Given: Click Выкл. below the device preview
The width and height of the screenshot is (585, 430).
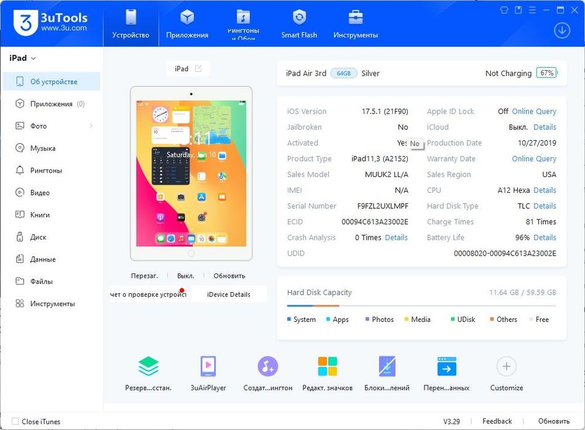Looking at the screenshot, I should (185, 276).
